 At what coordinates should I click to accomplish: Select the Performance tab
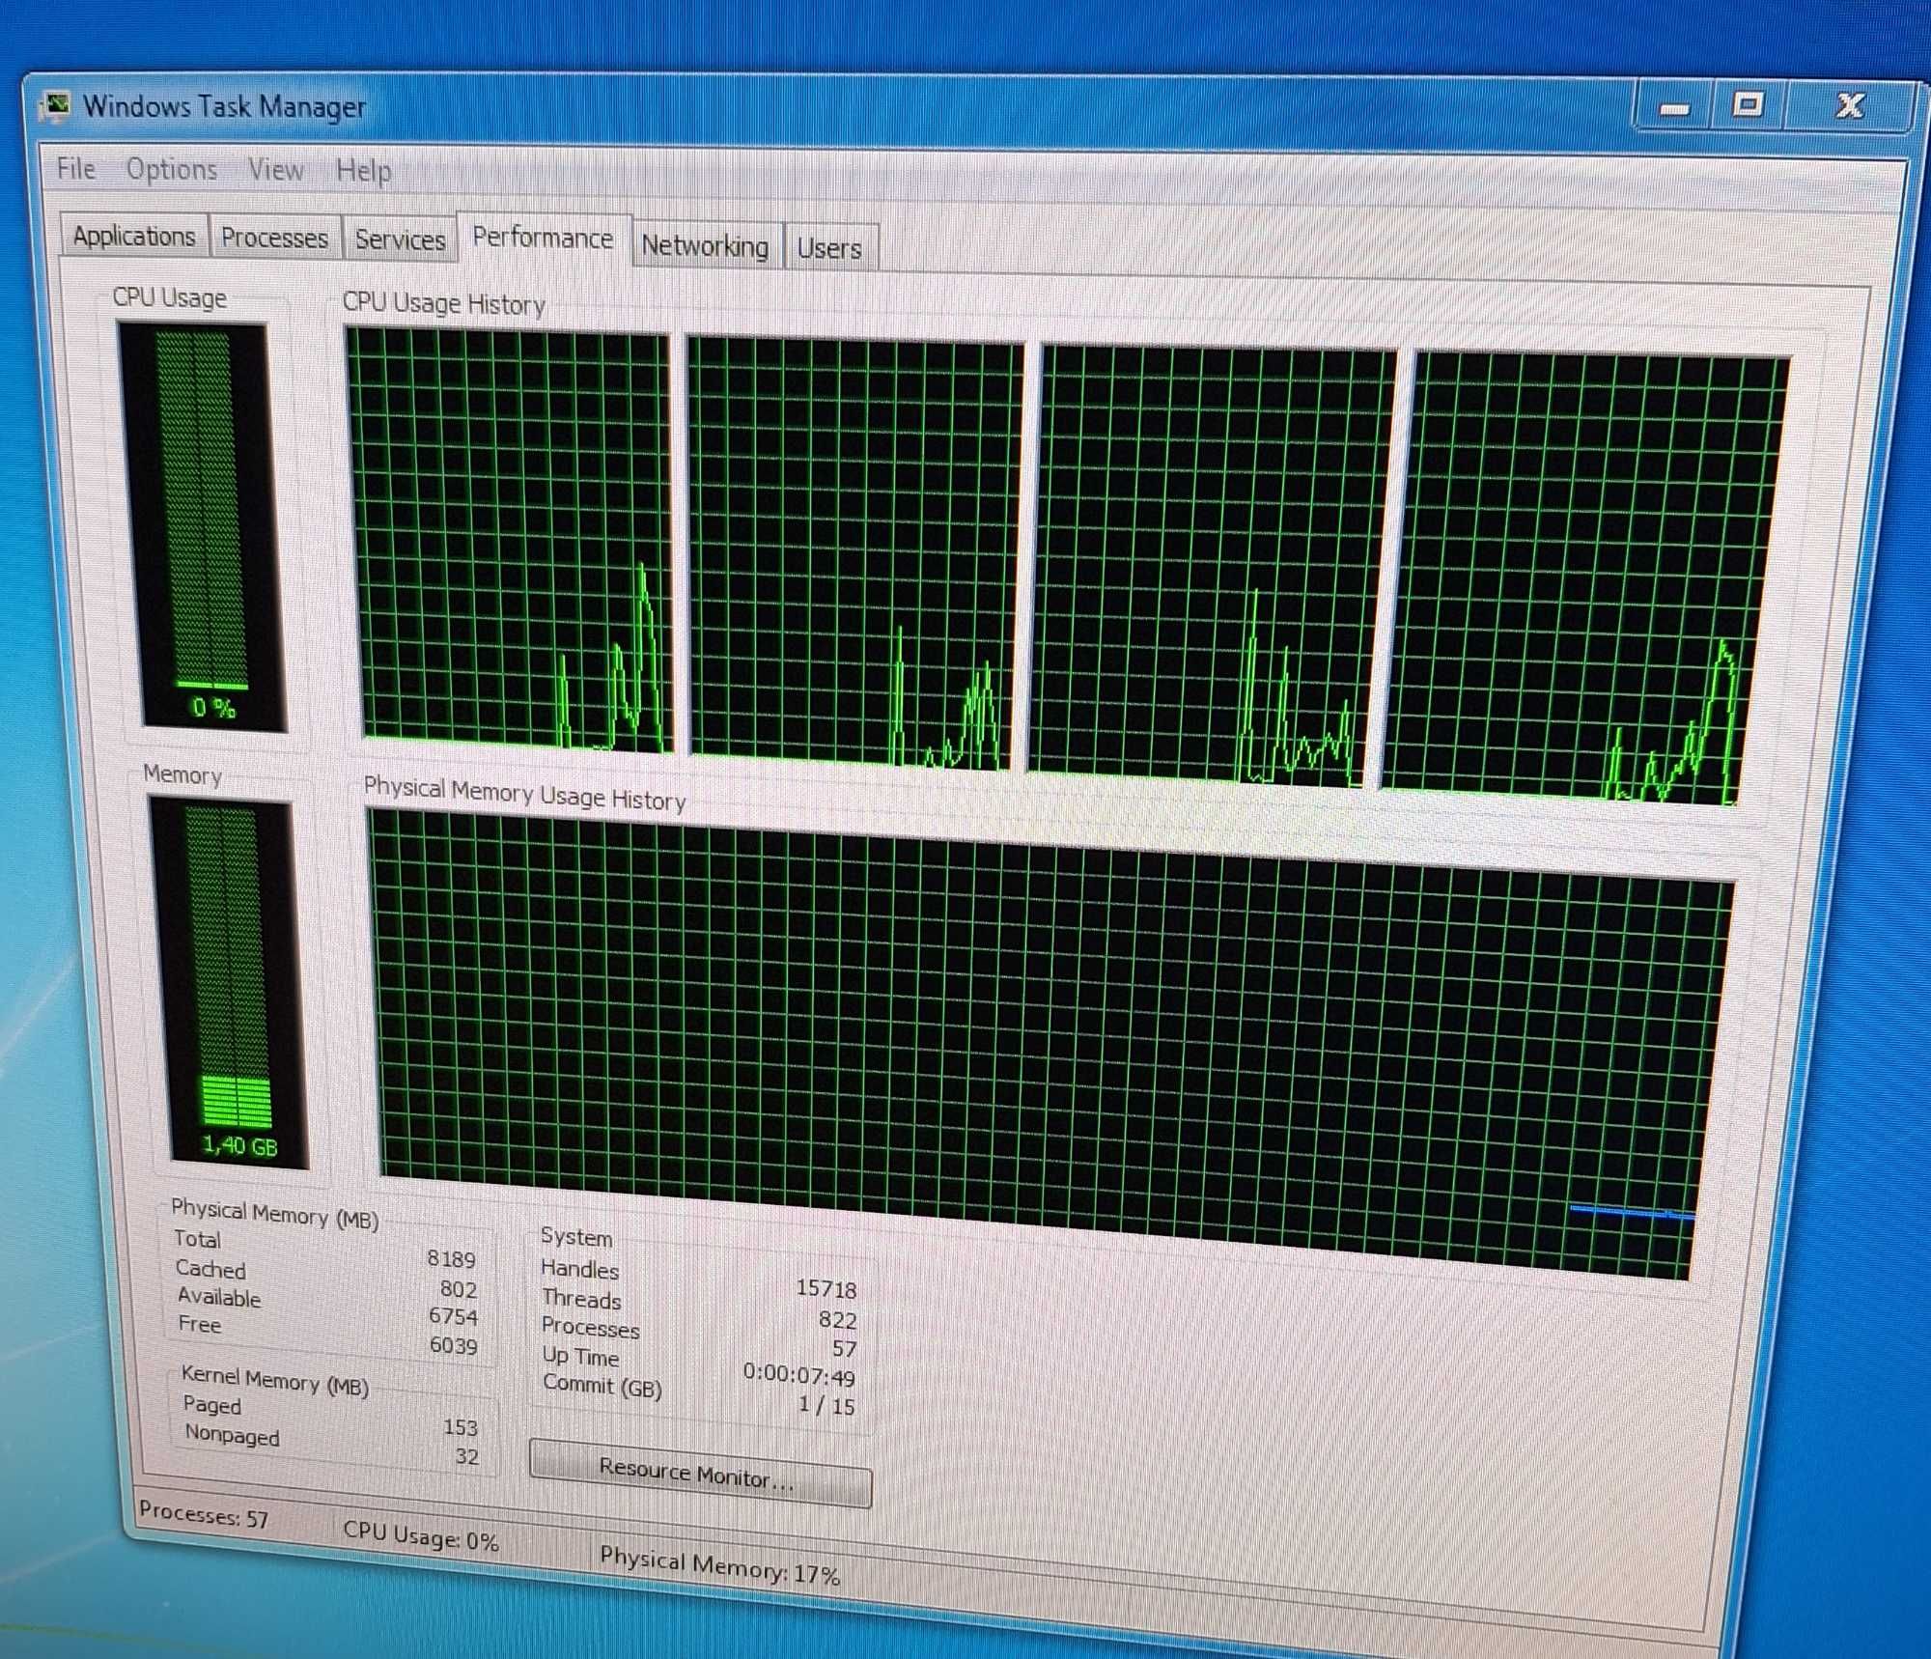(543, 238)
